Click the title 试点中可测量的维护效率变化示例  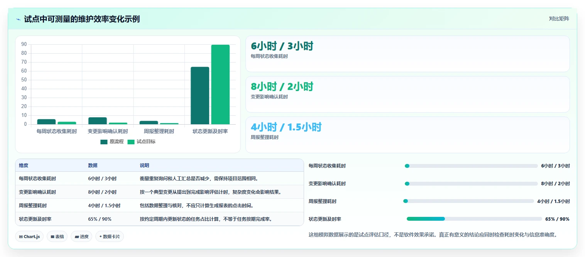click(82, 19)
